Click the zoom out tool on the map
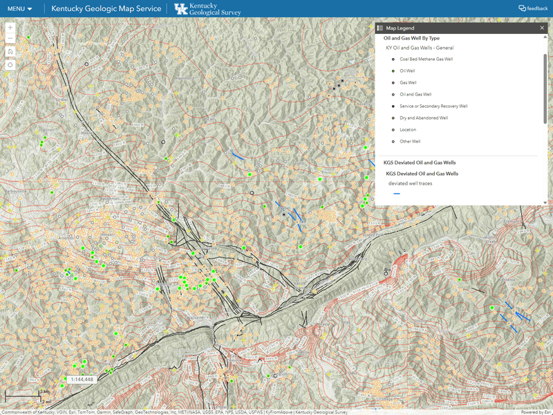The width and height of the screenshot is (553, 415). tap(10, 38)
